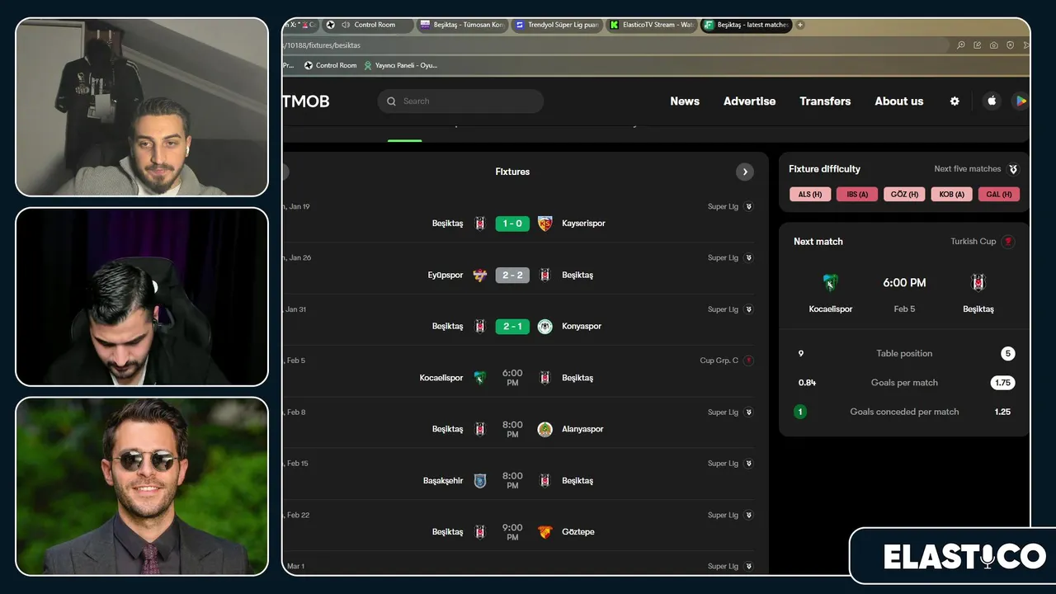Click the Başakşehir team name
1056x594 pixels.
pyautogui.click(x=443, y=480)
